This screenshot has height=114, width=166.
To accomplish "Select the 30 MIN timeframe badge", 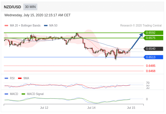I will pyautogui.click(x=30, y=7).
